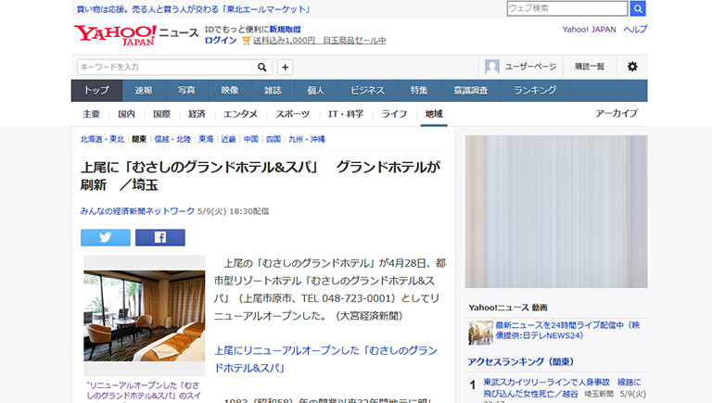Open the 速報 tab

coord(144,90)
